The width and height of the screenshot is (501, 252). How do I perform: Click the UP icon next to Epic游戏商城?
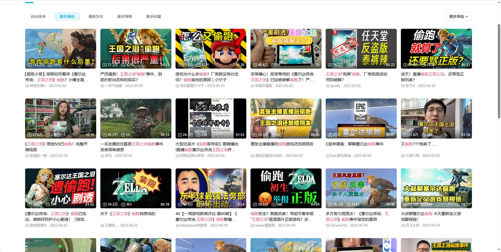(x=328, y=156)
